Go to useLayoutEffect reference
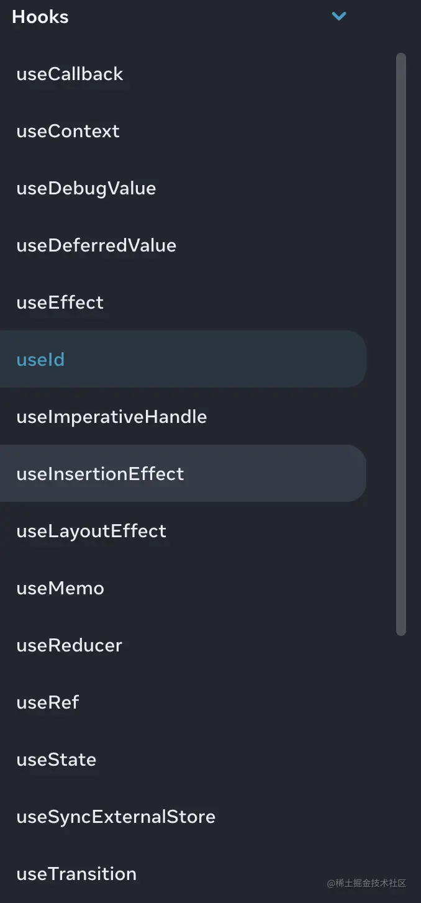Image resolution: width=421 pixels, height=903 pixels. [91, 531]
